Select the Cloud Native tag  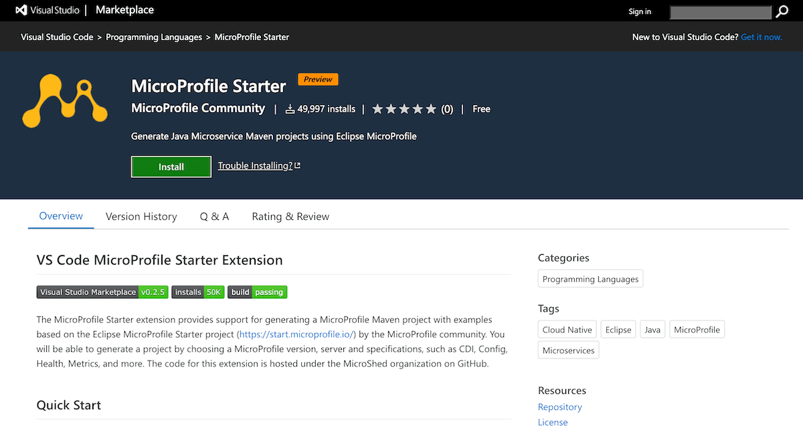(567, 330)
